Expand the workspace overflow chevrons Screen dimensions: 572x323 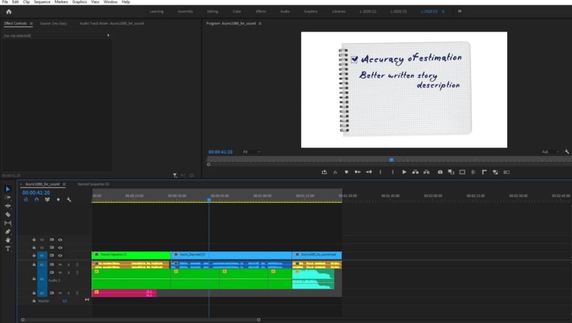point(460,11)
